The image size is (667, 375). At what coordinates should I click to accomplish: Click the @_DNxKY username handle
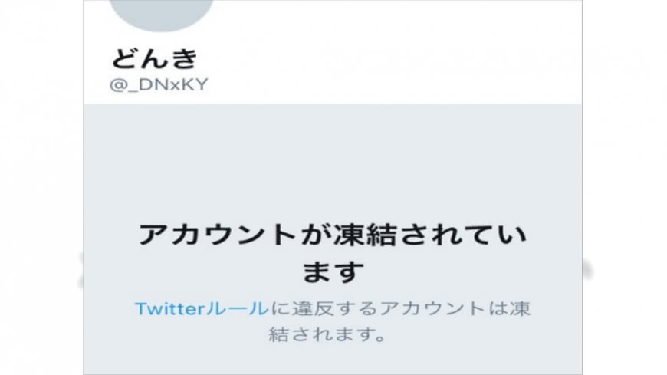click(x=159, y=84)
